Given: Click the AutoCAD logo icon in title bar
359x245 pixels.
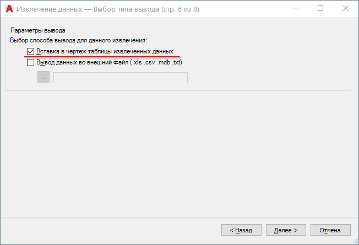Looking at the screenshot, I should tap(9, 9).
